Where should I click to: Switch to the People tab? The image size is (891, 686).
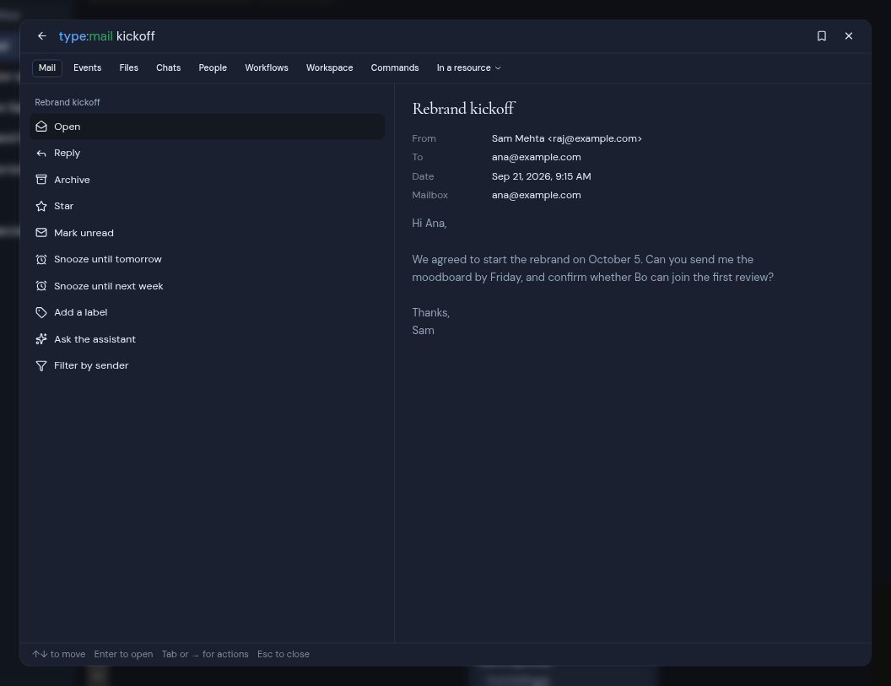(213, 68)
